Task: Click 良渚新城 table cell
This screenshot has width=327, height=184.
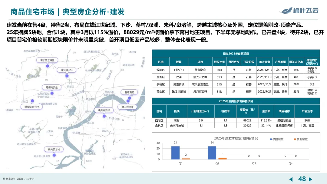Action: point(179,84)
